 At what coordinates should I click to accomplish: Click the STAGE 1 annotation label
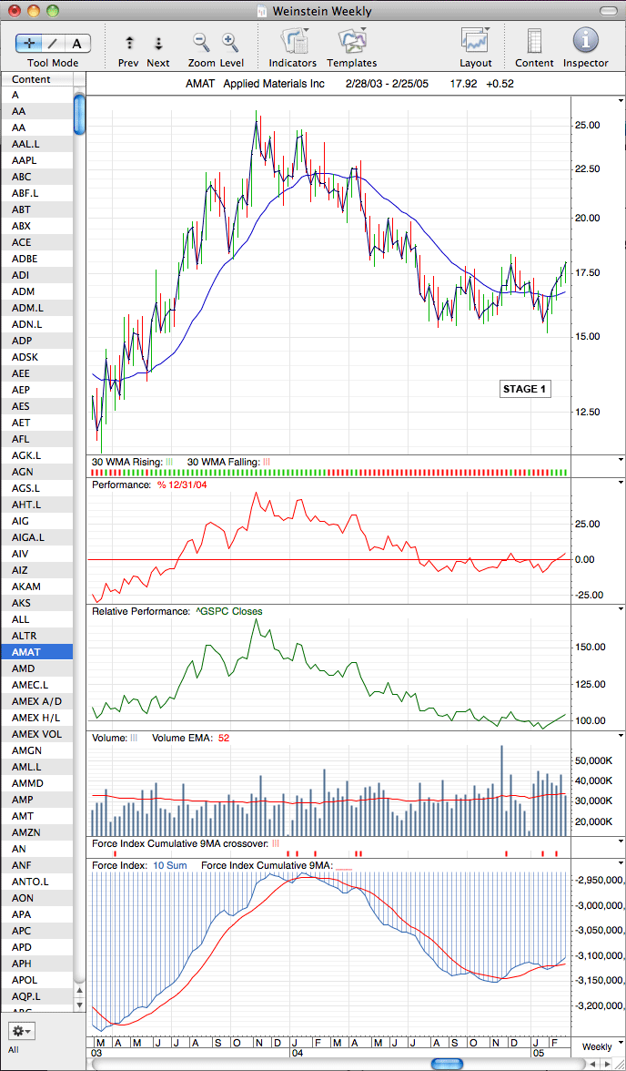[x=524, y=390]
